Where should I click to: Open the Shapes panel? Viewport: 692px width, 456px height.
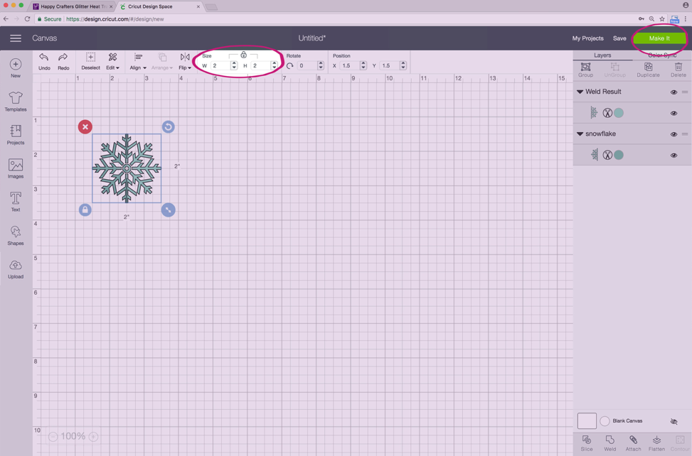16,235
